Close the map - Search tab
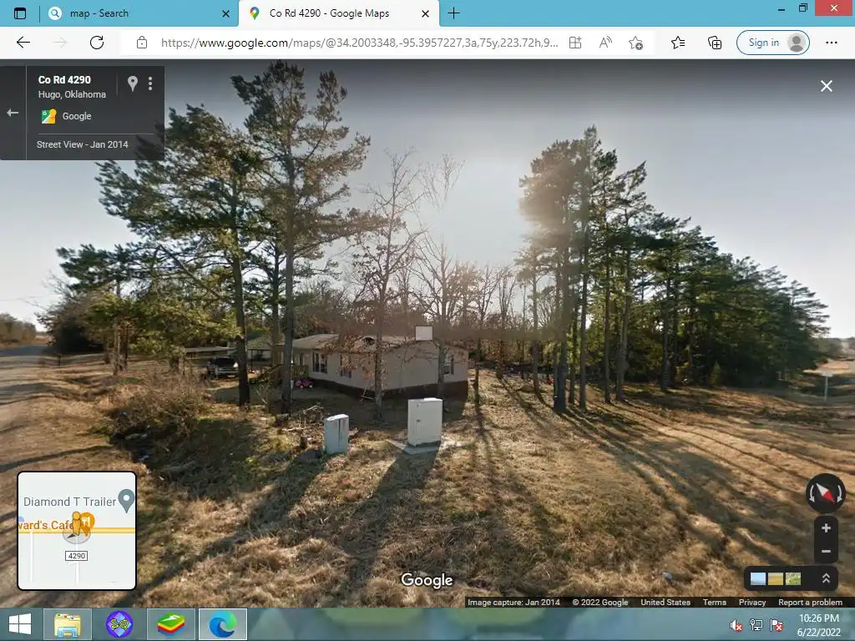 tap(225, 13)
